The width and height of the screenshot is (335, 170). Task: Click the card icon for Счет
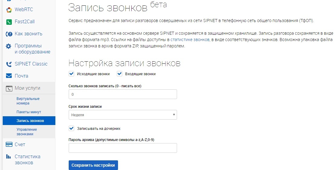(9, 145)
